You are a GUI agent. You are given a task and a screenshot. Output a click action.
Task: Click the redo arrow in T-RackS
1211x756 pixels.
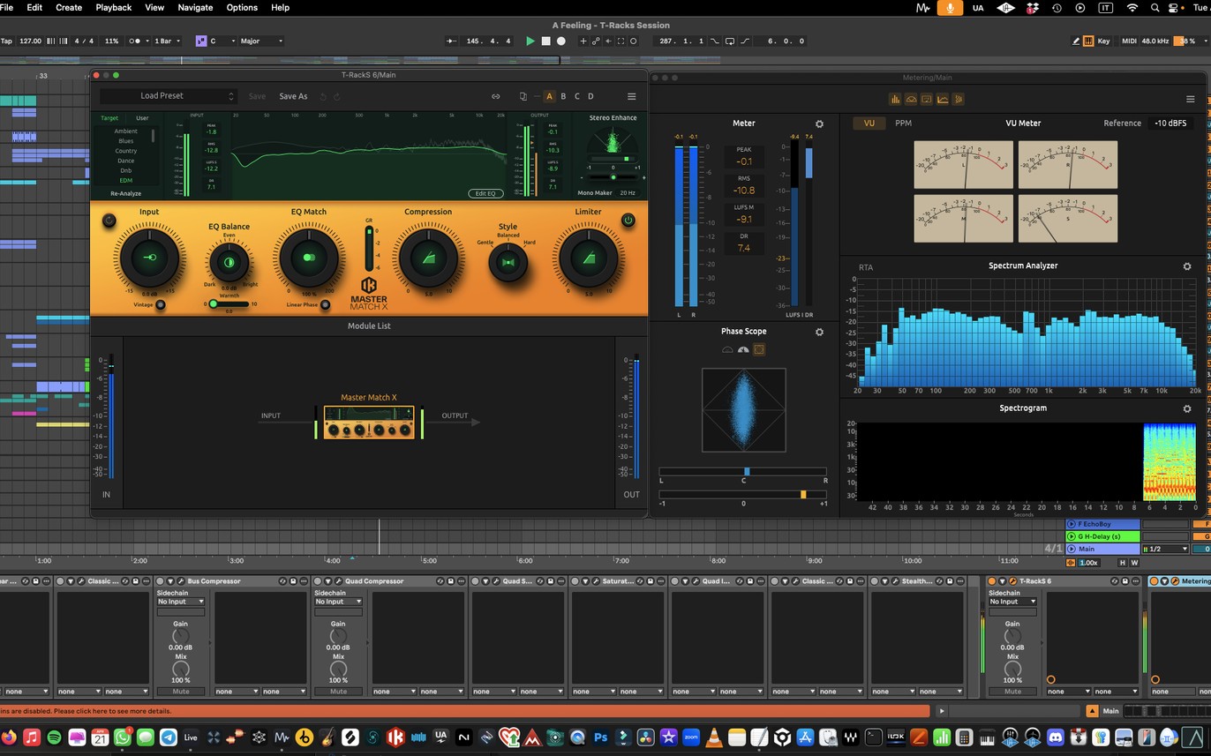pos(338,96)
